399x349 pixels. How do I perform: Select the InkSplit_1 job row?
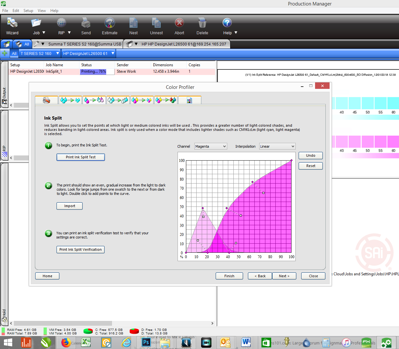(112, 71)
